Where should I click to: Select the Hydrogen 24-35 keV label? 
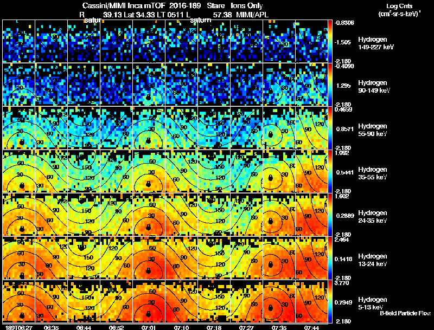(372, 217)
